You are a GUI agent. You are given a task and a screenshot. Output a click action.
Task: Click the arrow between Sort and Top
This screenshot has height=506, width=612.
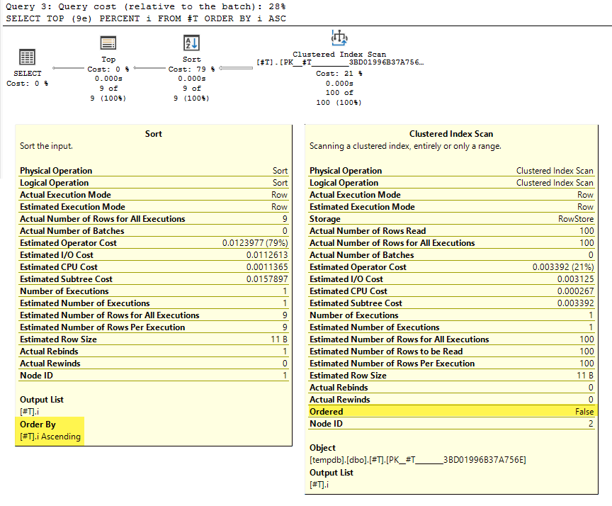(150, 68)
